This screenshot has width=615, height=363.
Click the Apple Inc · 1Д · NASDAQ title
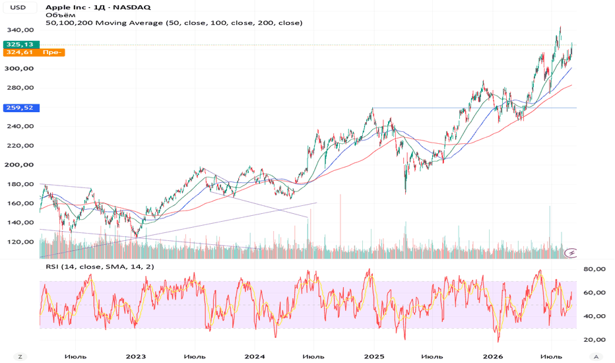click(98, 7)
